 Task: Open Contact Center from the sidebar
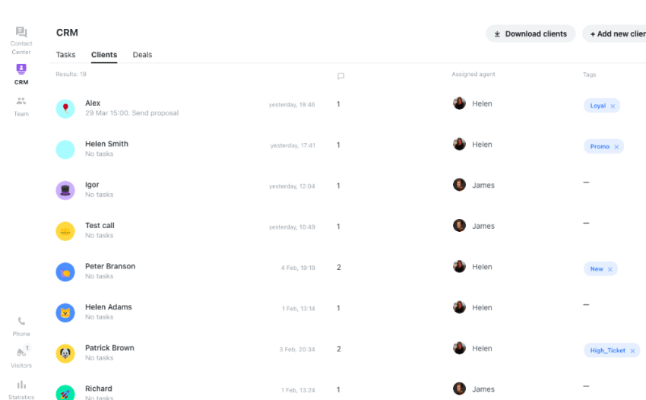[x=21, y=37]
